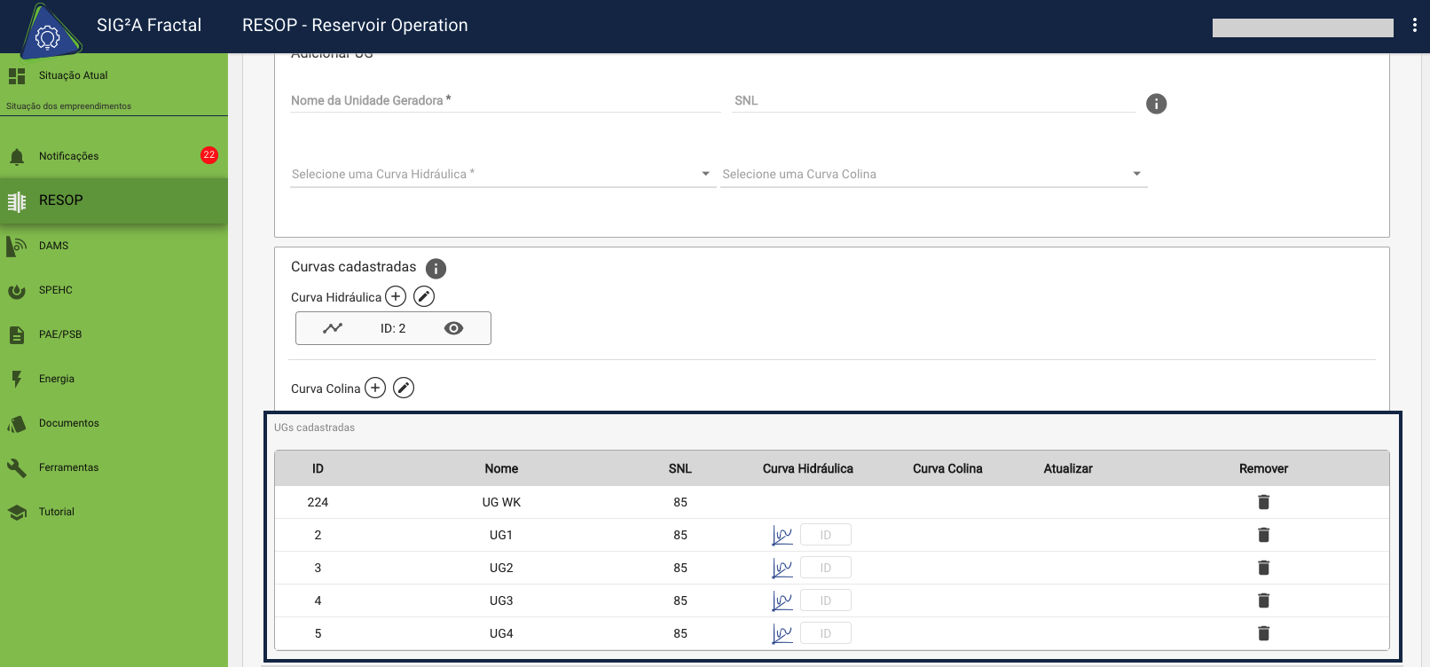Screen dimensions: 1430x667
Task: Edit Curva Colina with pencil icon
Action: [404, 388]
